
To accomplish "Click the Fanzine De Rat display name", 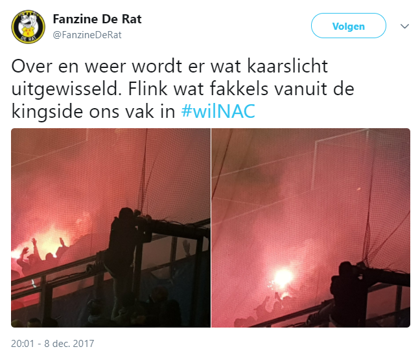I will (97, 19).
